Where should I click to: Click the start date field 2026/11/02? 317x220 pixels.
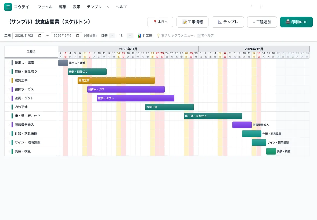pyautogui.click(x=28, y=36)
